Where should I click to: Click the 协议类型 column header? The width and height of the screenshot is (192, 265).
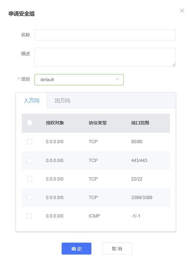98,123
